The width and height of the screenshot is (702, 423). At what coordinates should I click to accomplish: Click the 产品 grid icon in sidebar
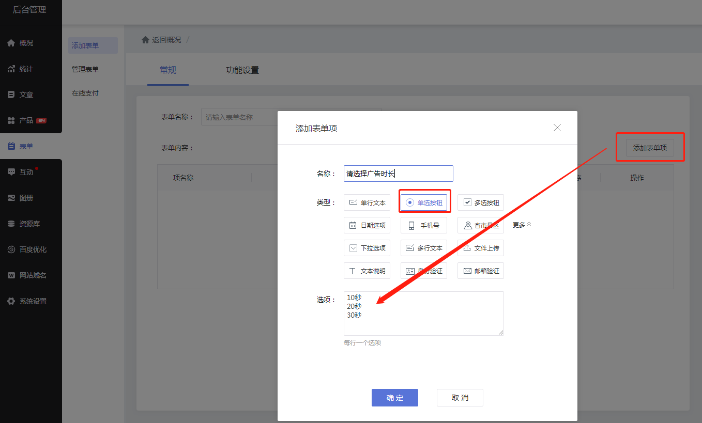point(11,120)
